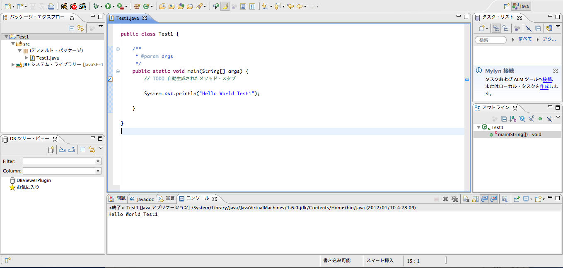The image size is (563, 268).
Task: Open the Run button dropdown arrow
Action: (x=113, y=6)
